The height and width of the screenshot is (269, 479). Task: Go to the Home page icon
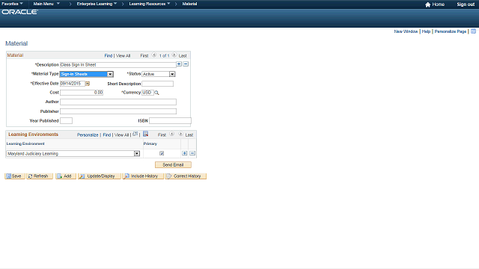[427, 4]
